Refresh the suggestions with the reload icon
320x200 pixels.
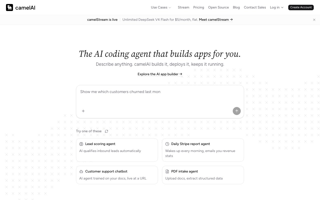pyautogui.click(x=106, y=131)
